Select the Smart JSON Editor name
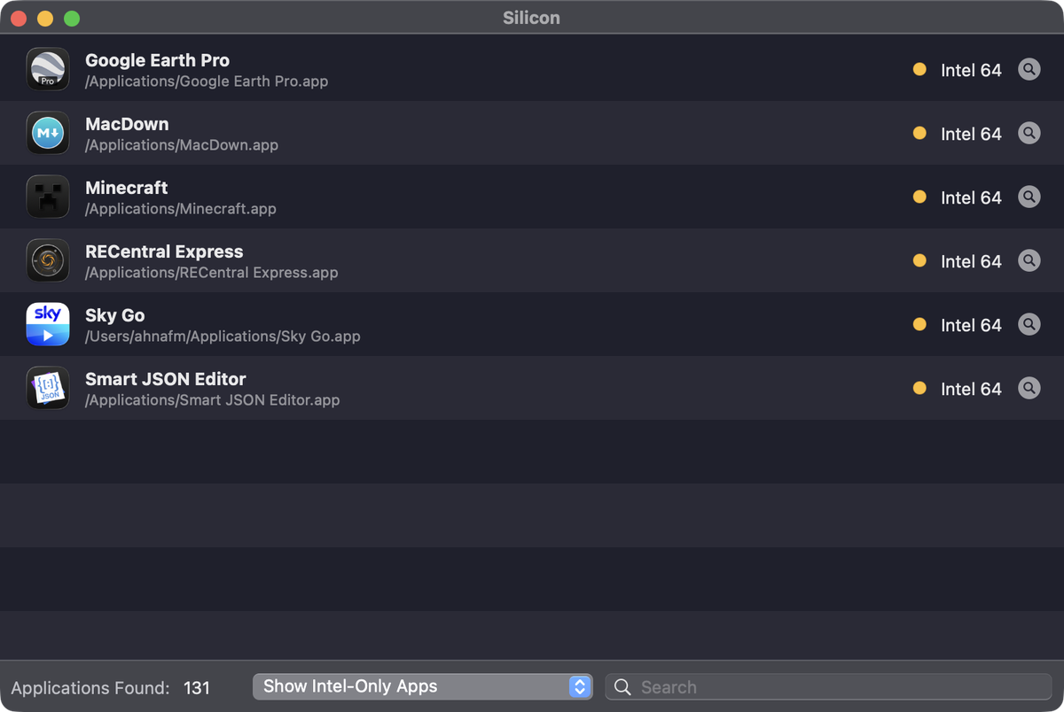The width and height of the screenshot is (1064, 712). (x=166, y=379)
